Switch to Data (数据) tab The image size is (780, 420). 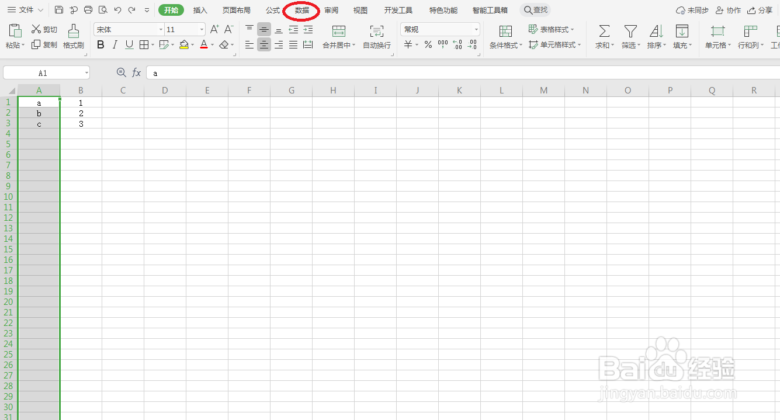[x=302, y=10]
